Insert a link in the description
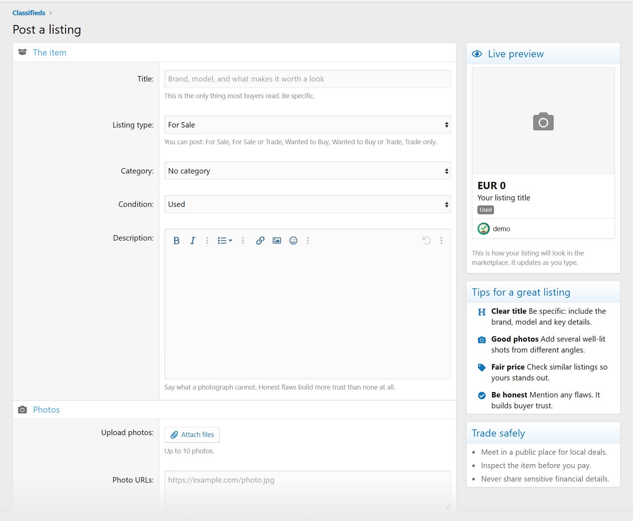This screenshot has width=633, height=521. tap(260, 241)
